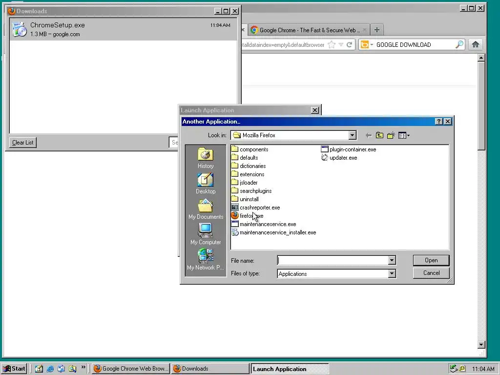Click the search magnifier icon
Image resolution: width=500 pixels, height=375 pixels.
459,44
